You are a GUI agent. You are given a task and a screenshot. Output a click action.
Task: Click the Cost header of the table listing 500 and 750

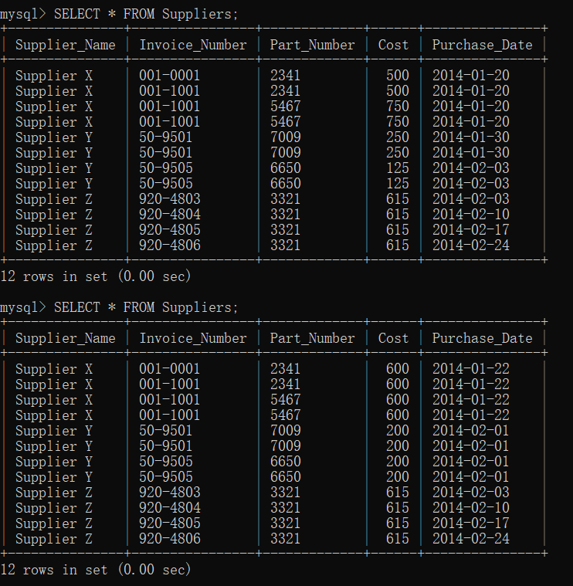click(x=393, y=45)
